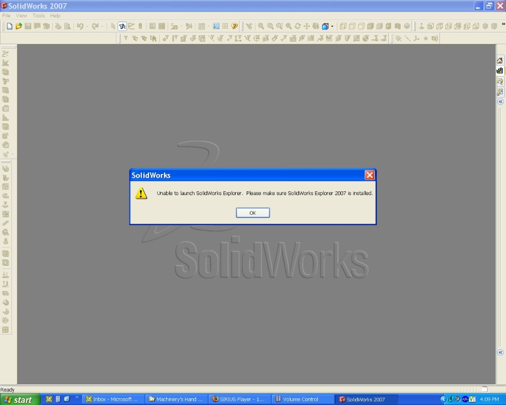Click the Pan four-arrow icon
Screen dimensions: 506x405
point(307,26)
